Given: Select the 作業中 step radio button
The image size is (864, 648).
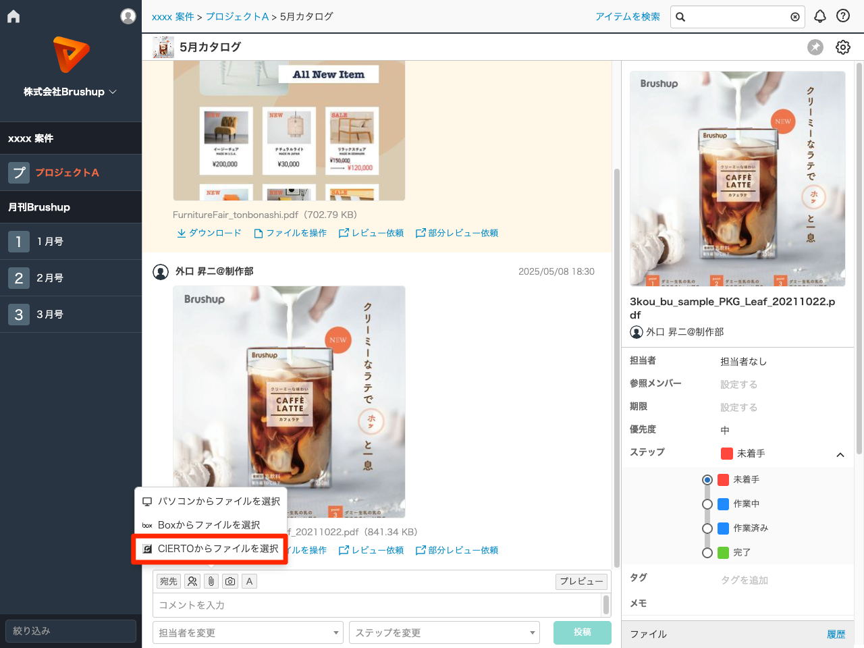Looking at the screenshot, I should pyautogui.click(x=707, y=504).
